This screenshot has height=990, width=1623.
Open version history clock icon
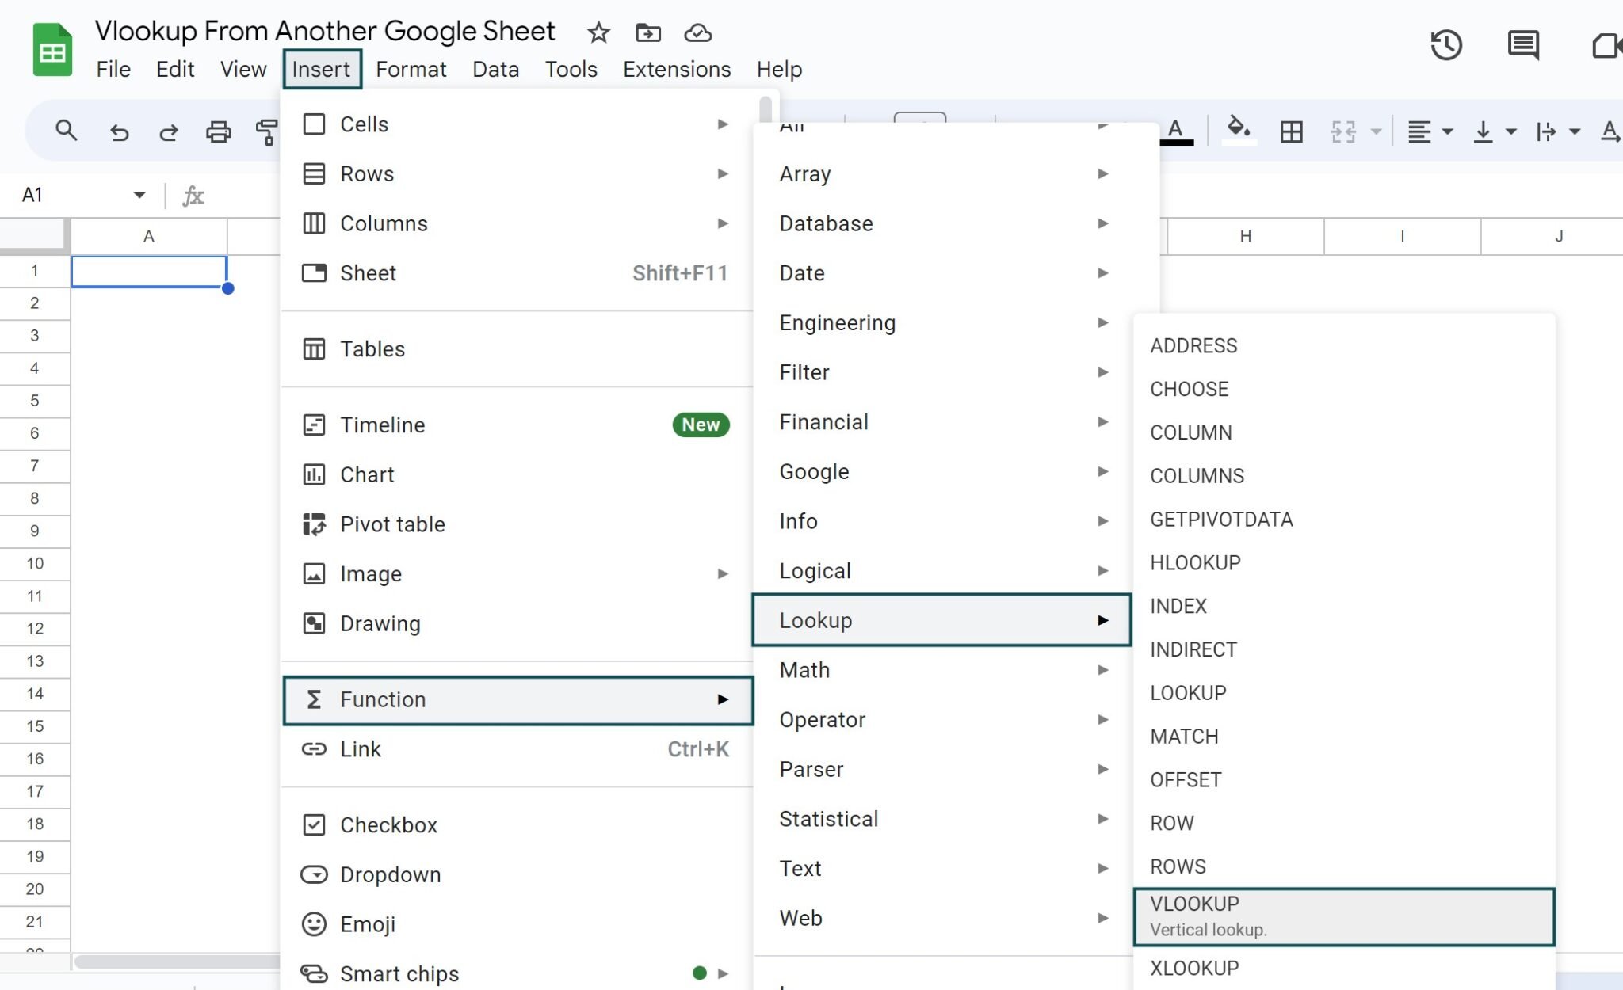point(1445,45)
